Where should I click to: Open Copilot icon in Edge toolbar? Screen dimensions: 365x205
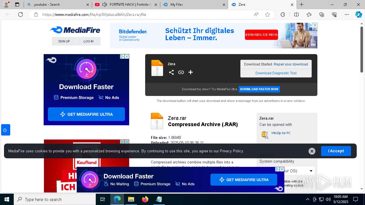358,15
